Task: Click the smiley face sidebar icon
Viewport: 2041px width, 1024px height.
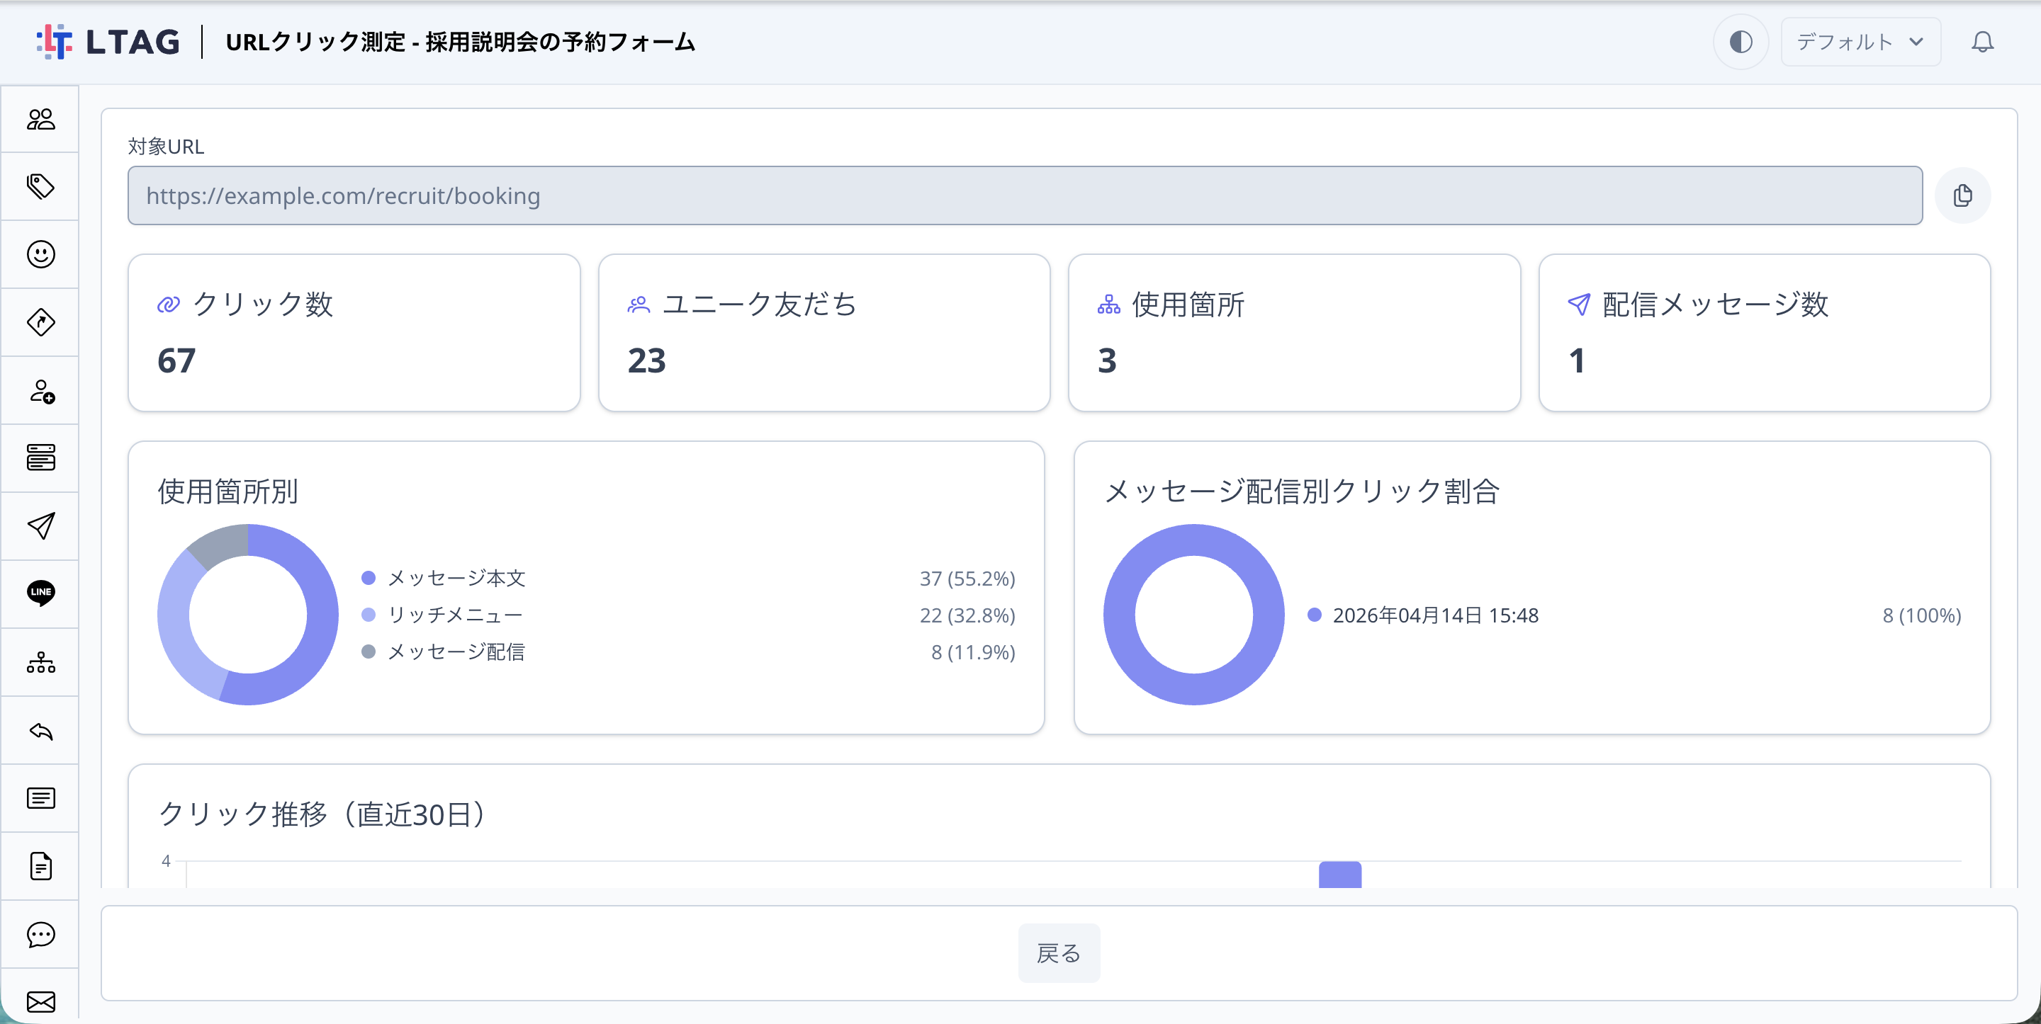Action: point(40,254)
